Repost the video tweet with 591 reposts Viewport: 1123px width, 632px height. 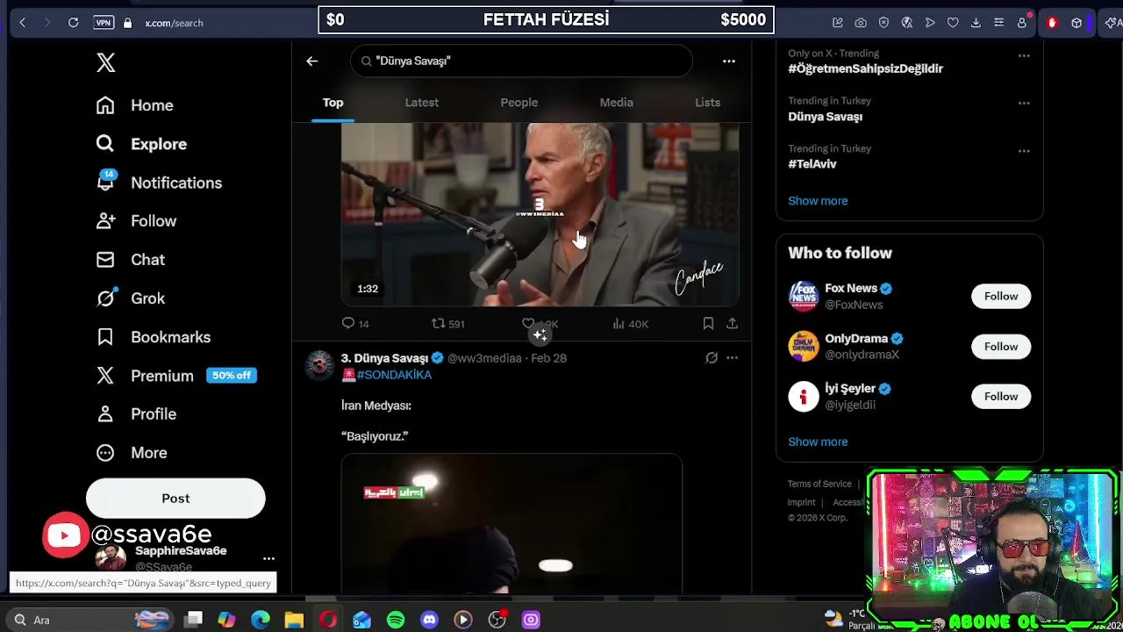pyautogui.click(x=447, y=324)
